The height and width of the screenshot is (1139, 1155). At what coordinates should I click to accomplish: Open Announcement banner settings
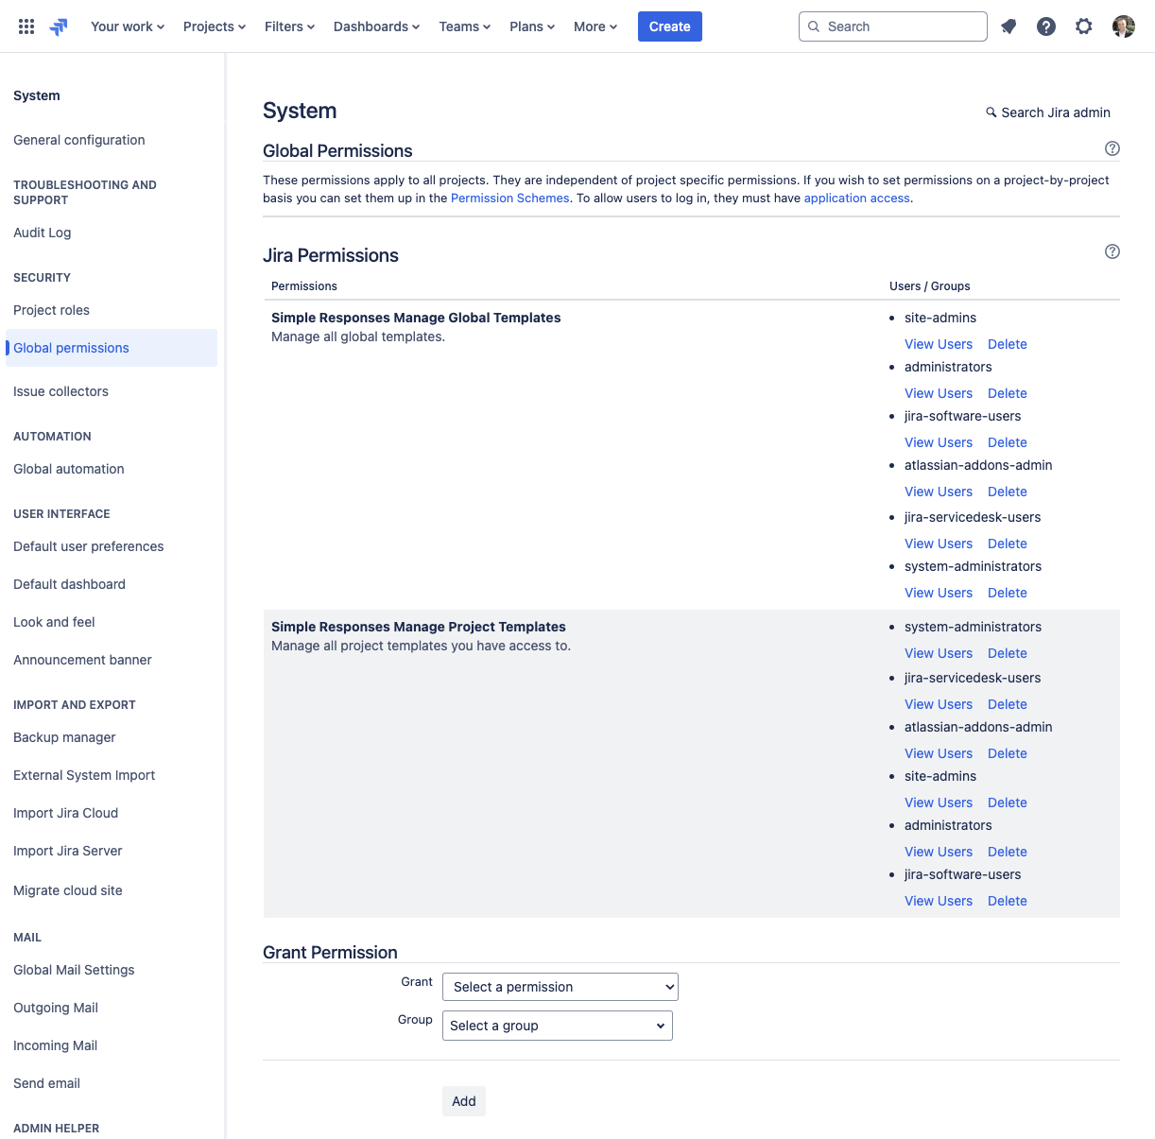[x=83, y=660]
